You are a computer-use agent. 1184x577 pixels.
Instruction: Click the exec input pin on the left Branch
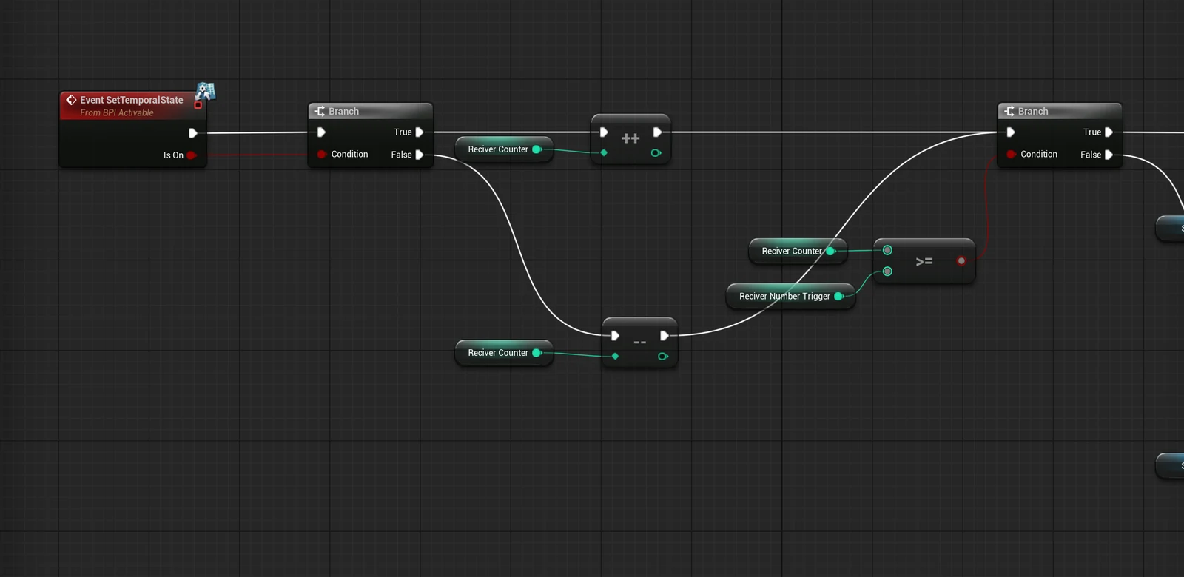click(321, 132)
